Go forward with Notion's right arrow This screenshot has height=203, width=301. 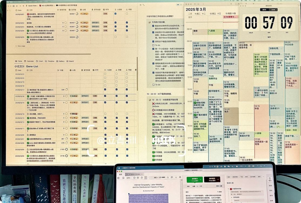[20, 6]
